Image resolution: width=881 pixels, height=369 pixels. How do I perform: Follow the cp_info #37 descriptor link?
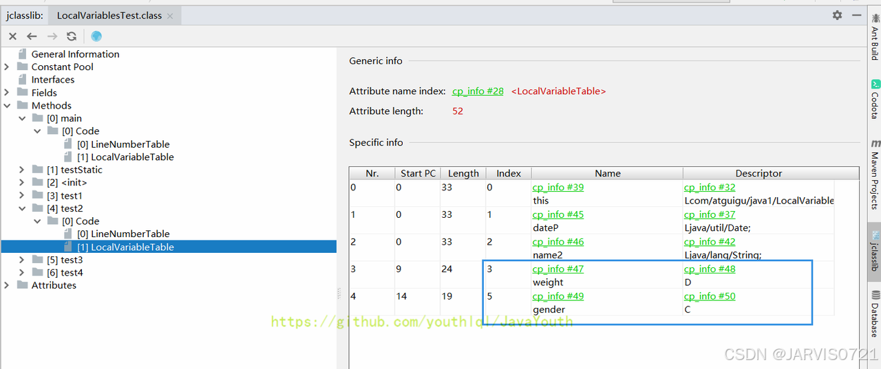click(710, 214)
